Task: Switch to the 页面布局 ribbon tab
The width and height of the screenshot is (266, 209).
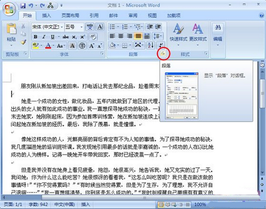Action: click(x=70, y=15)
